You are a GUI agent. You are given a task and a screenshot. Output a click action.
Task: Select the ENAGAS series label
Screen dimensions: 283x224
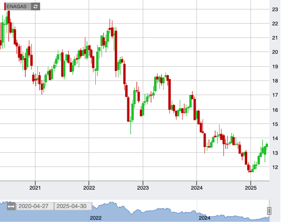pyautogui.click(x=16, y=6)
